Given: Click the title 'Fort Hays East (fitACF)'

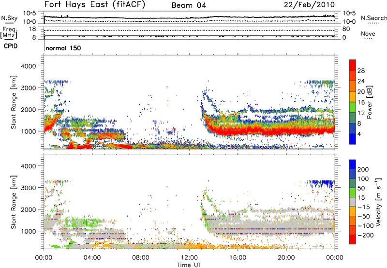Looking at the screenshot, I should (x=94, y=4).
